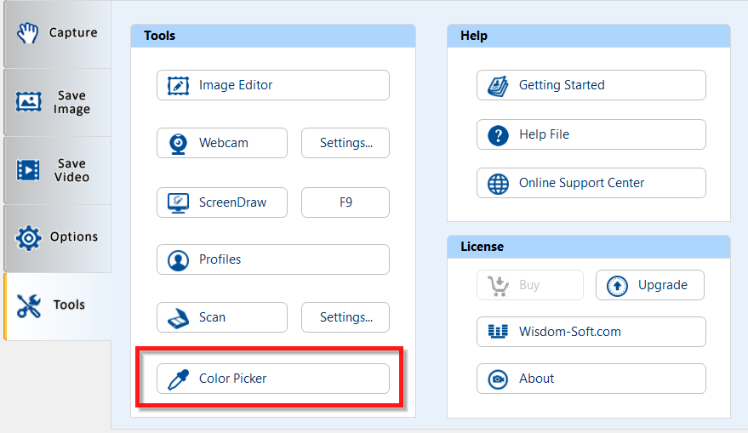Select the Options tab
The height and width of the screenshot is (433, 748).
point(56,237)
